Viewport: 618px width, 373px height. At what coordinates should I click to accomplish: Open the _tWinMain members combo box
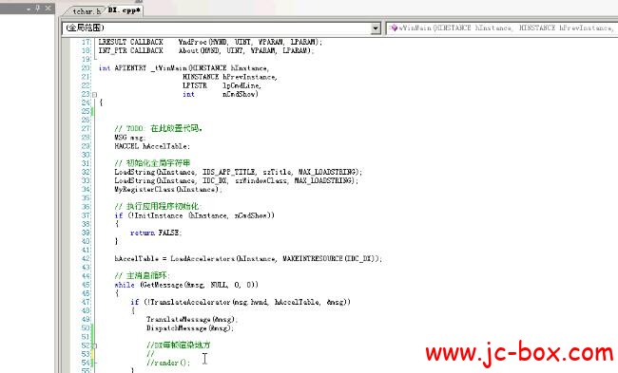point(502,28)
